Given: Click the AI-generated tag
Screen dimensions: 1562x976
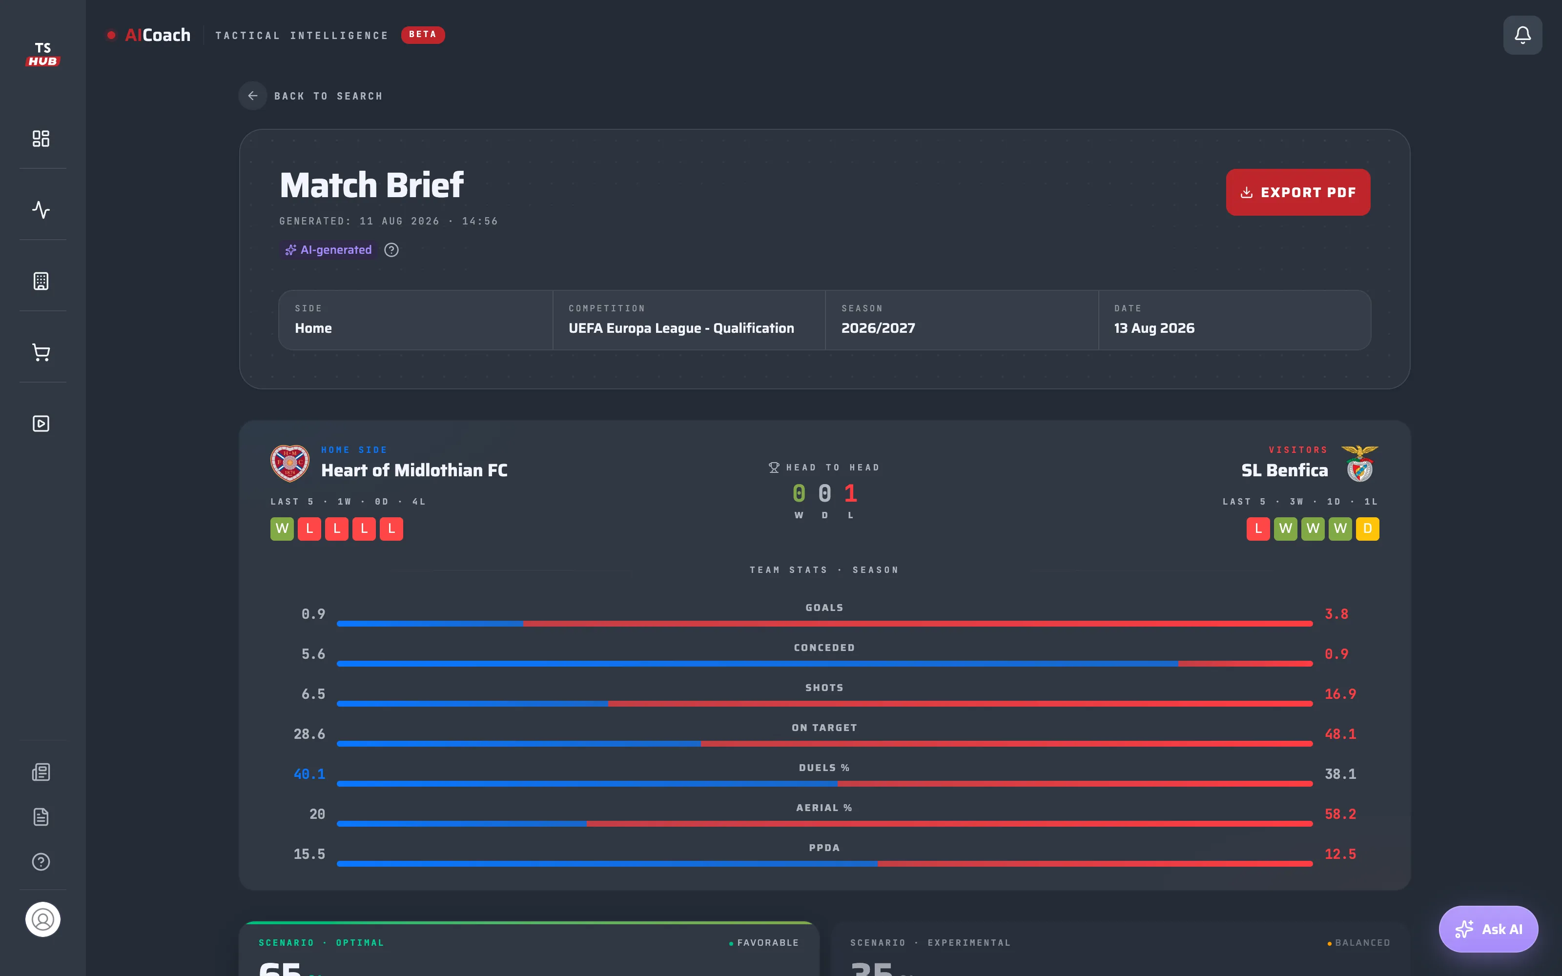Looking at the screenshot, I should pos(329,250).
